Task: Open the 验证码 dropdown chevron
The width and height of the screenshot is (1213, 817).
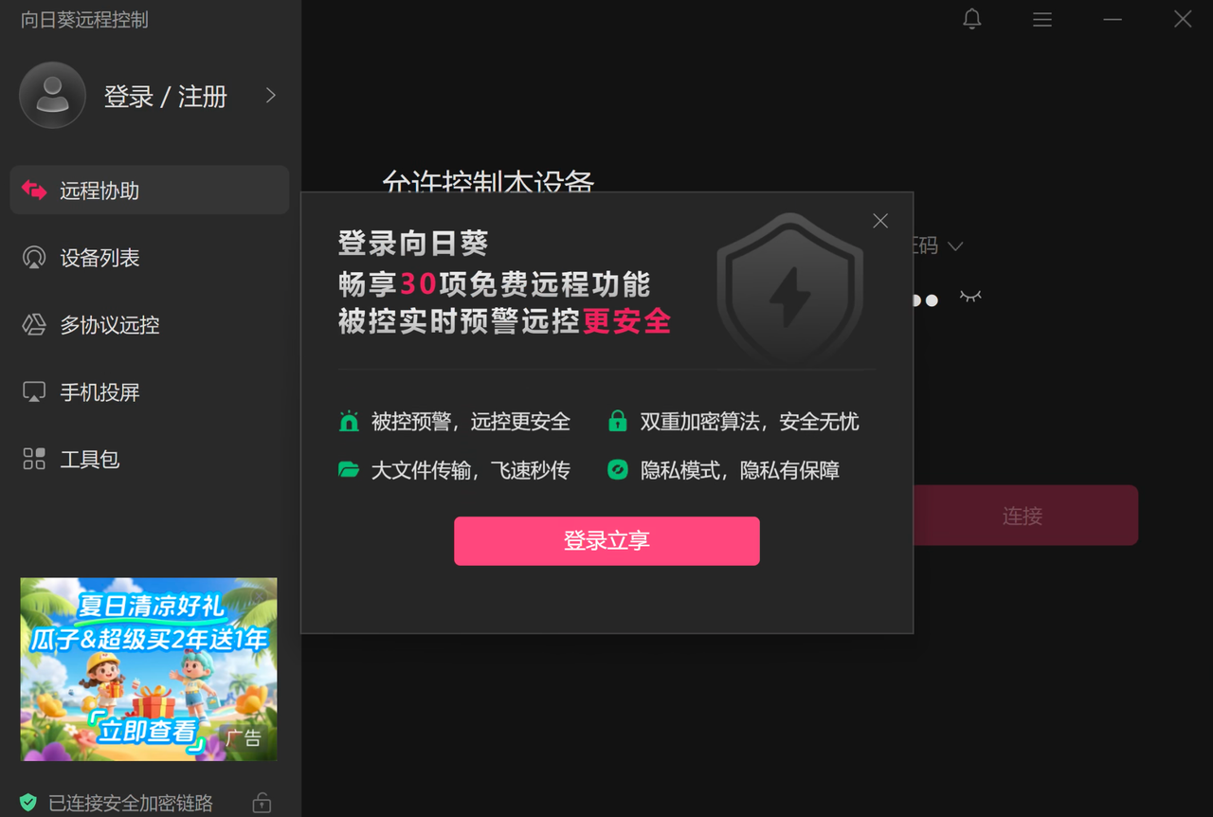Action: coord(956,245)
